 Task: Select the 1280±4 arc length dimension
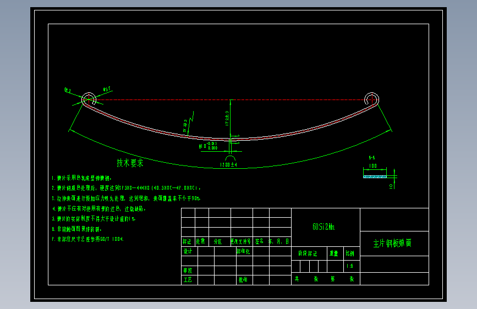228,165
